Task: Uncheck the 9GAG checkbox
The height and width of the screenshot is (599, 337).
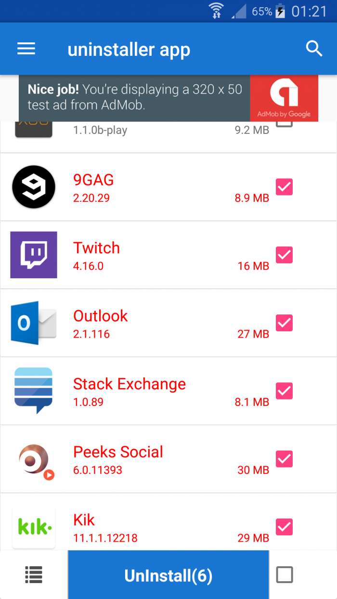Action: tap(284, 187)
